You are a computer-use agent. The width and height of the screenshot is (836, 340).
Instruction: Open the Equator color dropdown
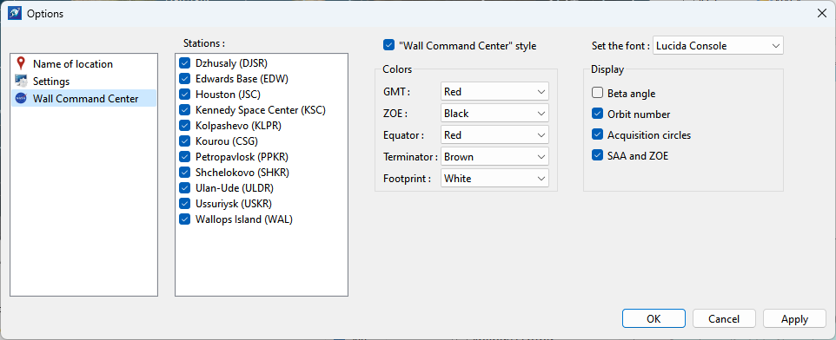tap(494, 135)
